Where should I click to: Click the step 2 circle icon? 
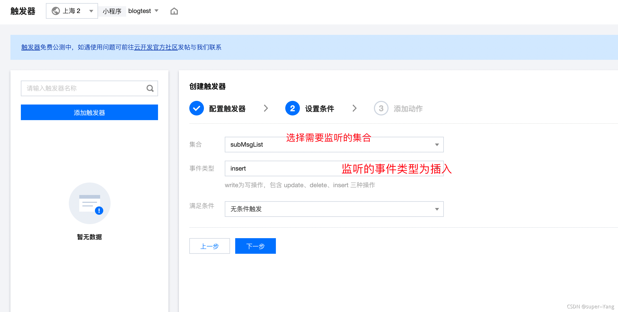(x=292, y=108)
